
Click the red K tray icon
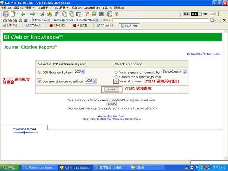206,168
